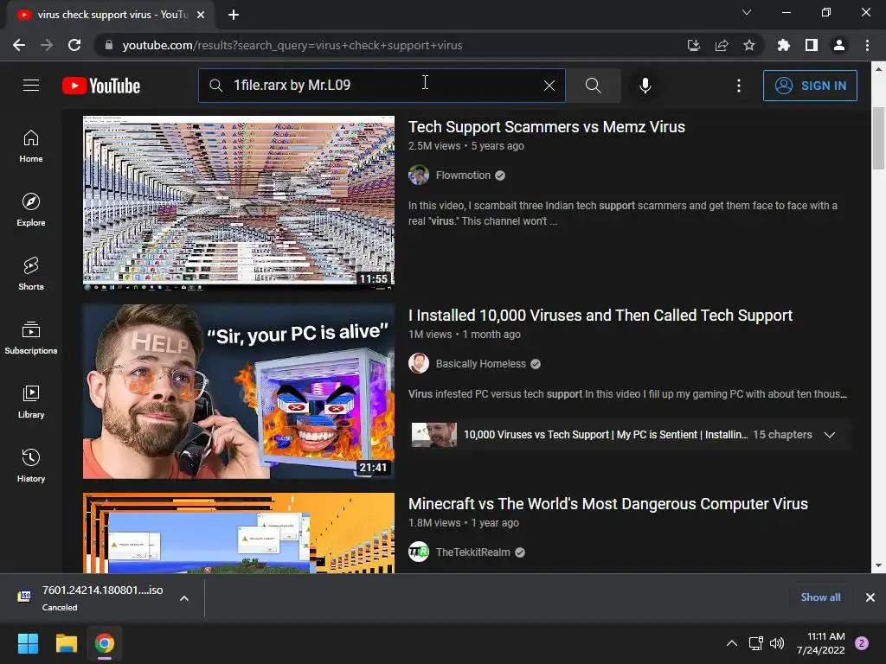This screenshot has height=664, width=886.
Task: Click the Minecraft virus video thumbnail
Action: pos(239,533)
